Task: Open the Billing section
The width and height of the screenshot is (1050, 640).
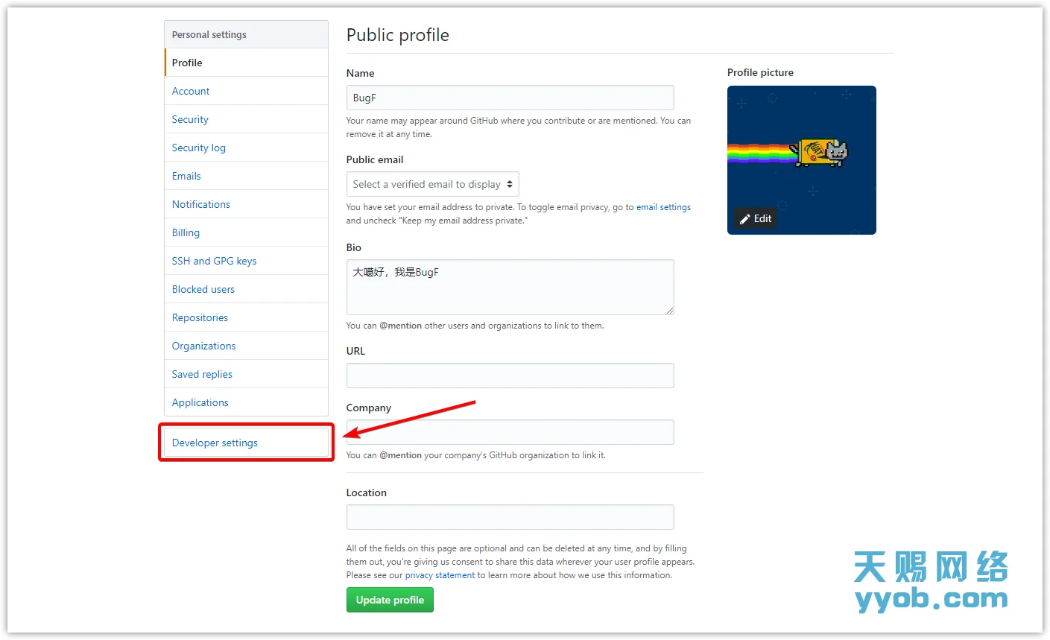Action: click(185, 232)
